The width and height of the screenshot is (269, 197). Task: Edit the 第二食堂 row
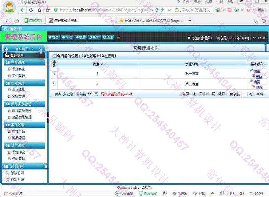[x=257, y=82]
